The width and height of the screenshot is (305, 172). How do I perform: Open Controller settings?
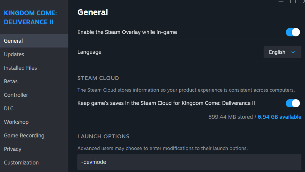16,95
